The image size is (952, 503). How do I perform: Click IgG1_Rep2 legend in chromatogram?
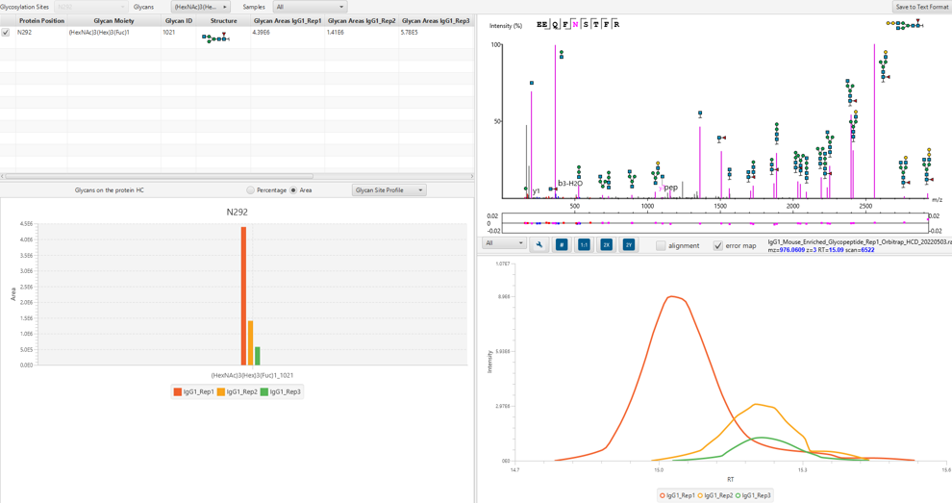pos(715,495)
